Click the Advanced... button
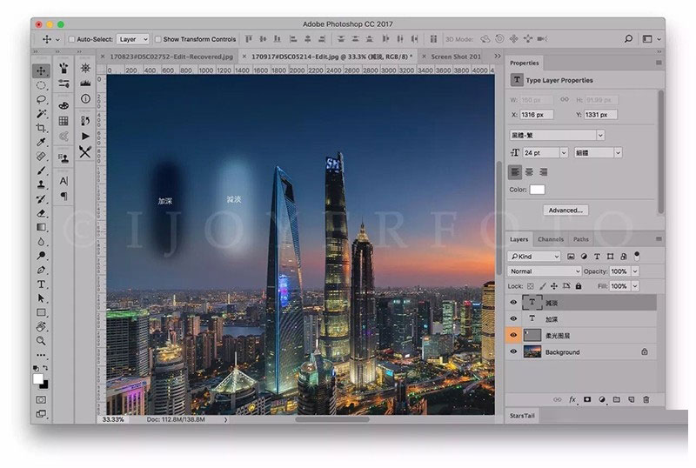This screenshot has width=696, height=468. click(x=565, y=210)
